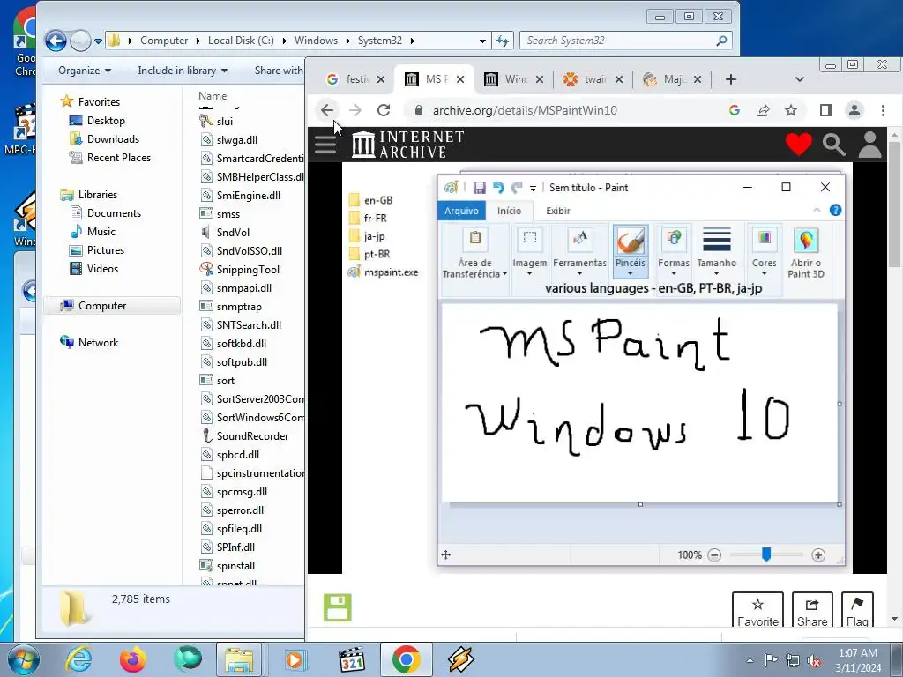Open Internet Archive user account icon
Image resolution: width=903 pixels, height=677 pixels.
869,144
